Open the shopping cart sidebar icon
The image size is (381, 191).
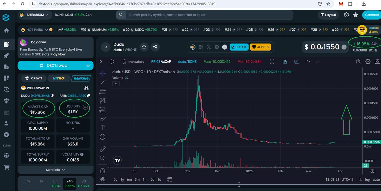pyautogui.click(x=6, y=167)
